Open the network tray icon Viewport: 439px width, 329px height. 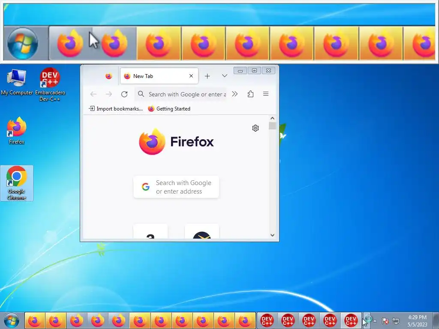pos(396,321)
